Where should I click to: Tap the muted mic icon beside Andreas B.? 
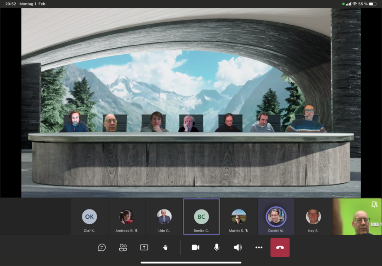tap(136, 231)
